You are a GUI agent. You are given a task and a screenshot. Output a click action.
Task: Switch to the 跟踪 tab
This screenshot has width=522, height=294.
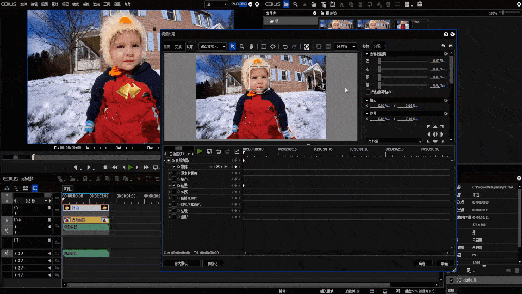click(189, 47)
